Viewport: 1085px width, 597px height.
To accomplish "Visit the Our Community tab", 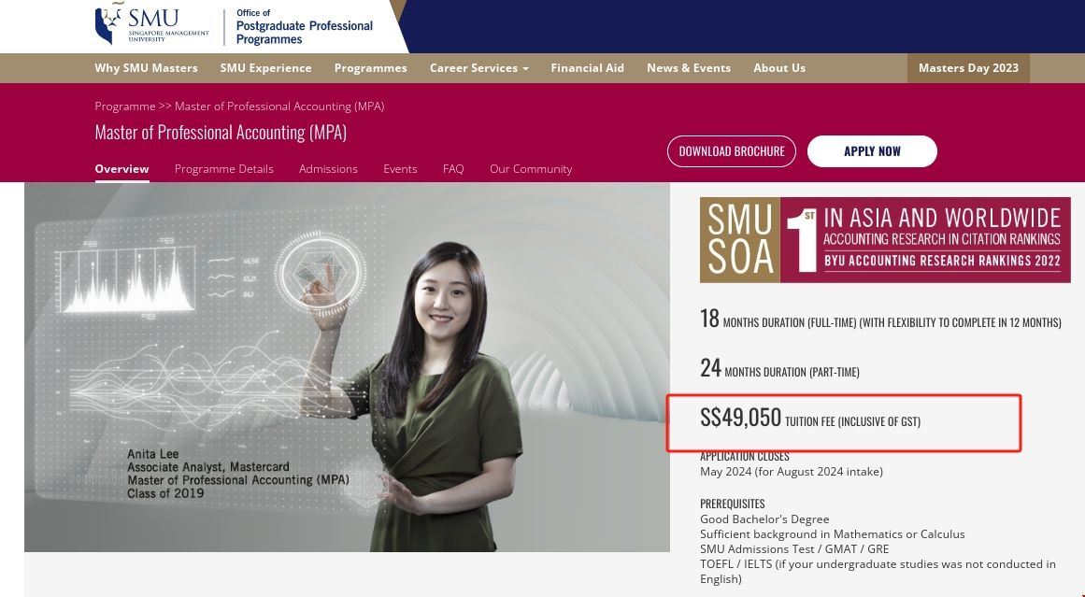I will [531, 168].
